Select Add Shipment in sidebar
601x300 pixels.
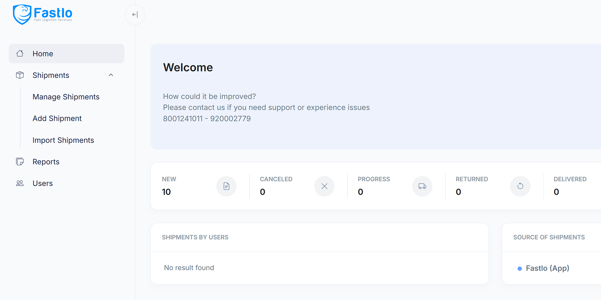pyautogui.click(x=57, y=118)
